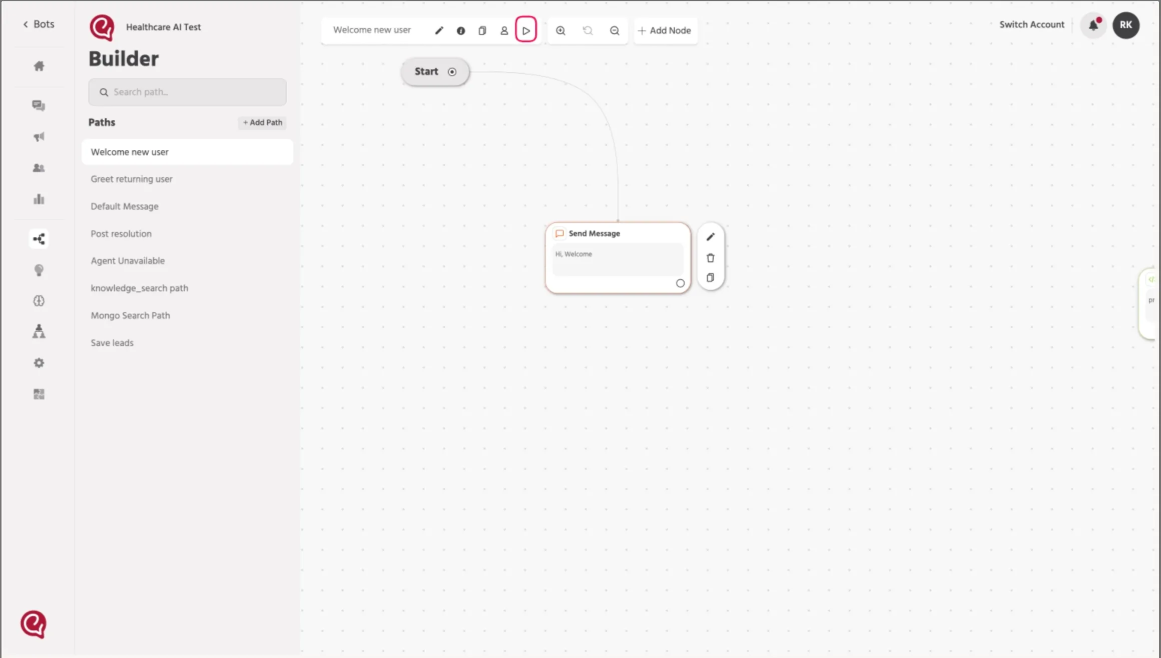Duplicate path with toolbar copy icon
Viewport: 1161px width, 658px height.
(482, 30)
